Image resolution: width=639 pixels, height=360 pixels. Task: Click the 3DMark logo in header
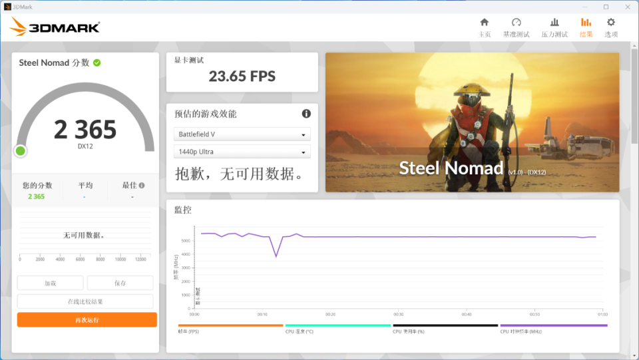55,27
